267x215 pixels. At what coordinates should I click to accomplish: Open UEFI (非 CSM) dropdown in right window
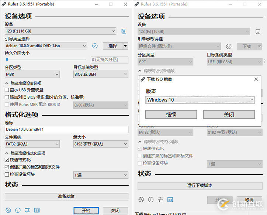(x=235, y=62)
